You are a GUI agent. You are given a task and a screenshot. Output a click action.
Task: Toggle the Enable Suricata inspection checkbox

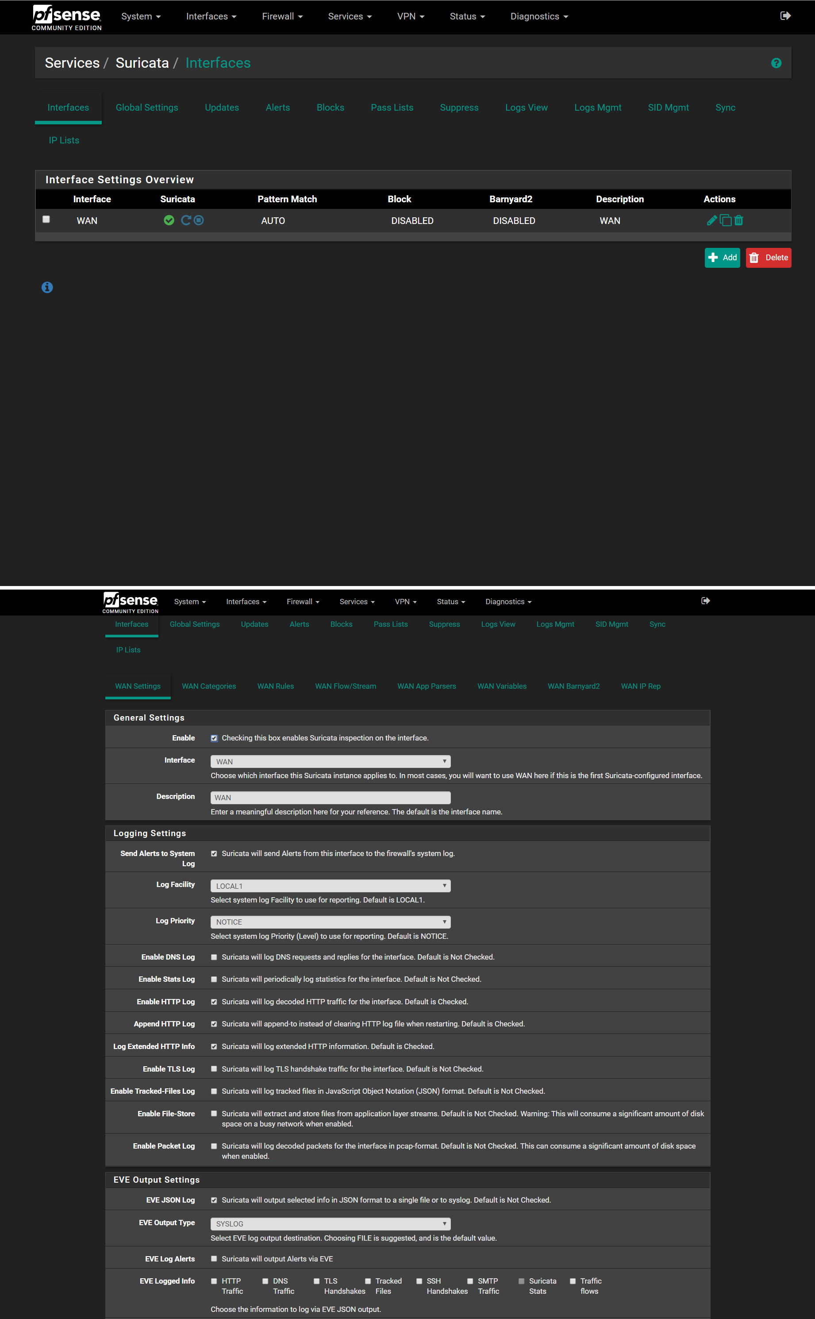pos(214,738)
